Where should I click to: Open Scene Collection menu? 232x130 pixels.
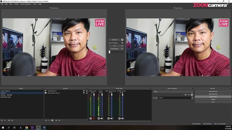point(26,4)
